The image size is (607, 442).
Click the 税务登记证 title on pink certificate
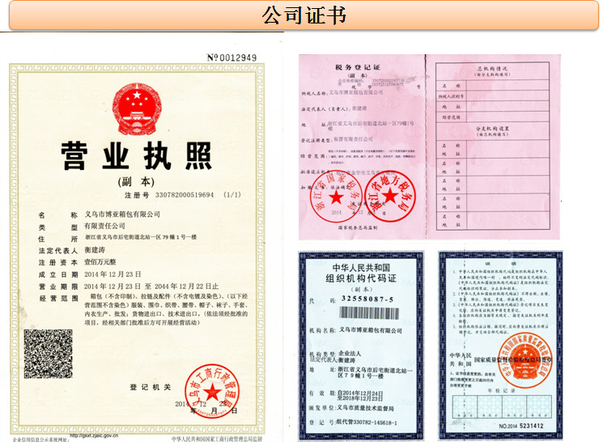(357, 67)
